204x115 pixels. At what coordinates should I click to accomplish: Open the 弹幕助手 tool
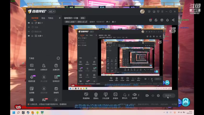[x=32, y=67]
